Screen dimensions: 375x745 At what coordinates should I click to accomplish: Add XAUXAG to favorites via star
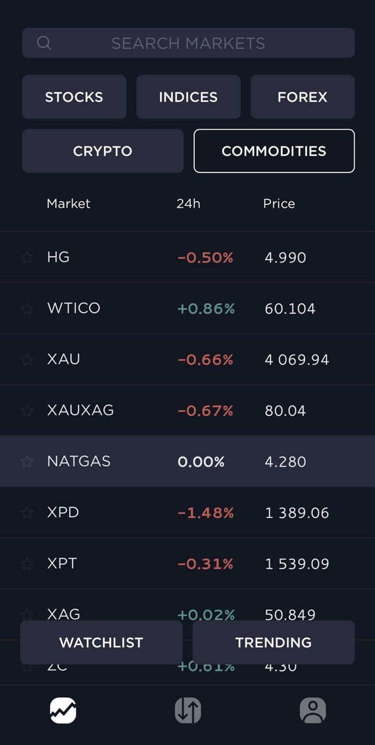pos(27,411)
